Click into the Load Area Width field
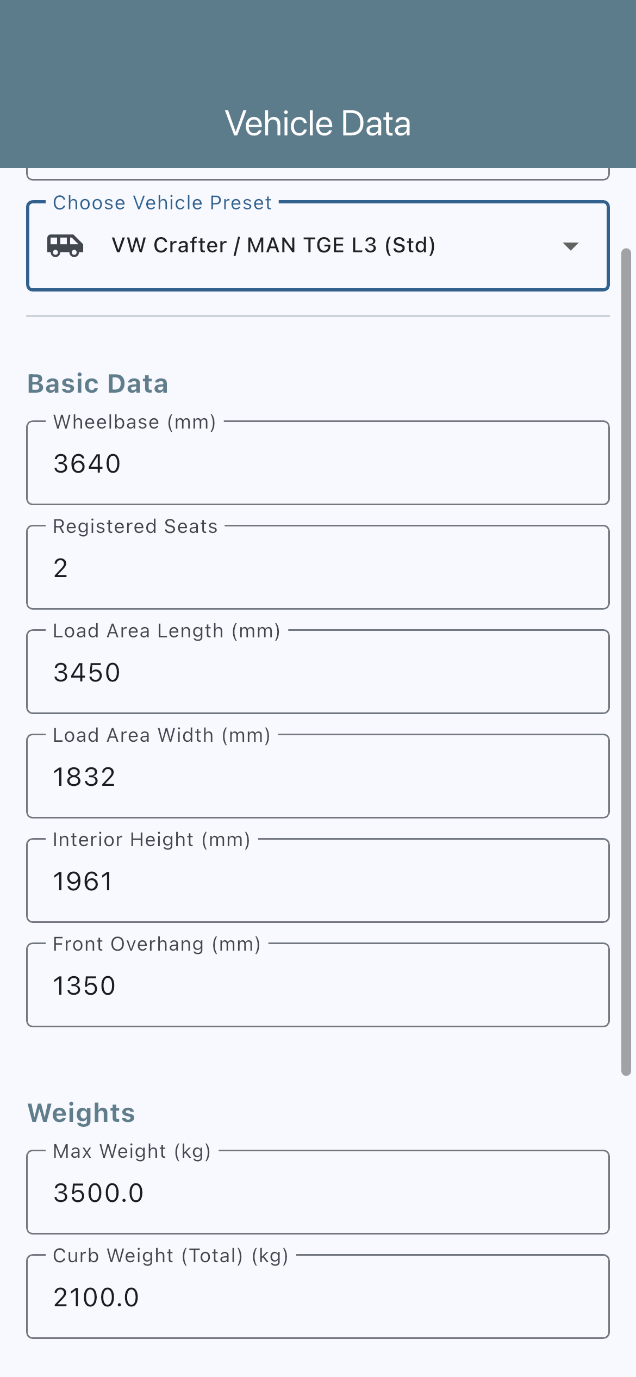 318,776
